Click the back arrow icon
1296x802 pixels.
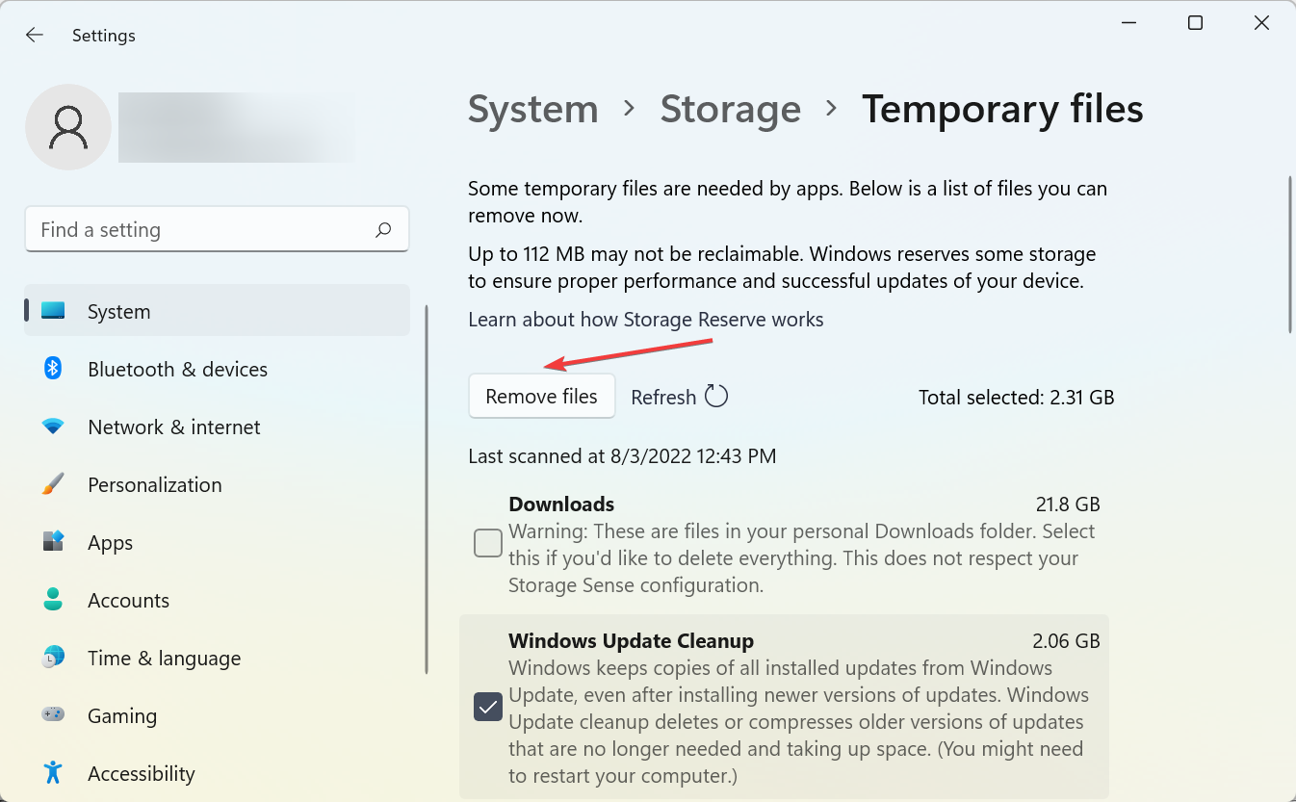click(x=35, y=35)
